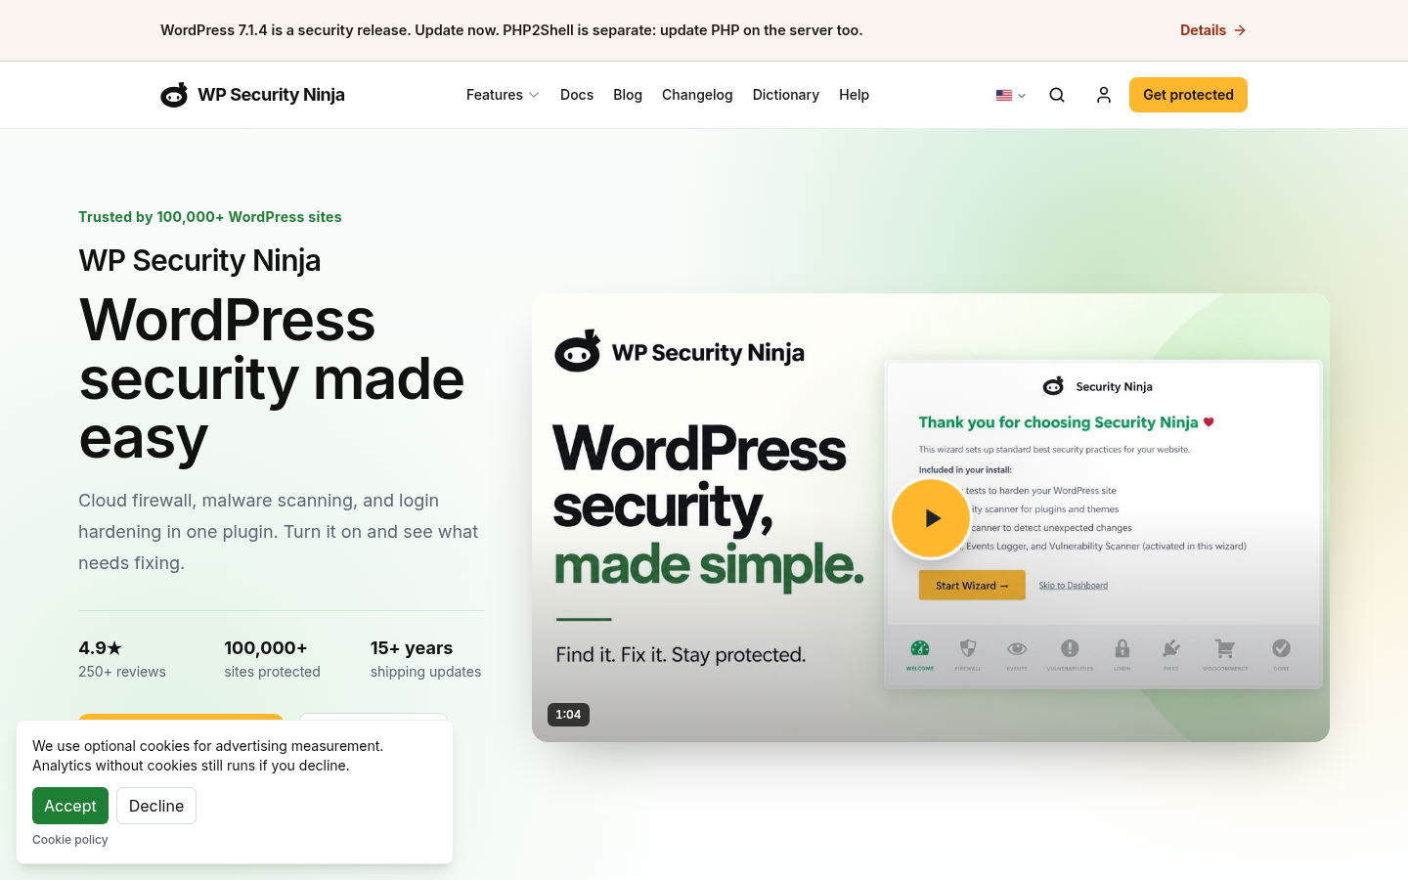The height and width of the screenshot is (880, 1408).
Task: Click "Trusted by 100,000+ WordPress sites" text
Action: [x=210, y=217]
